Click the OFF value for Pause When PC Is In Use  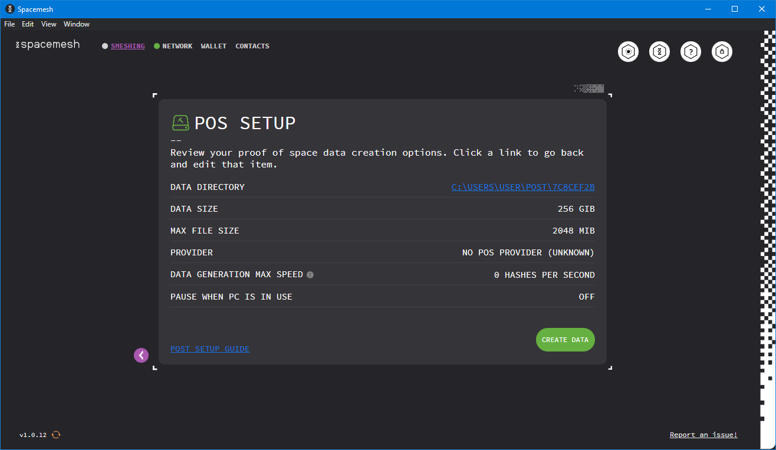587,297
